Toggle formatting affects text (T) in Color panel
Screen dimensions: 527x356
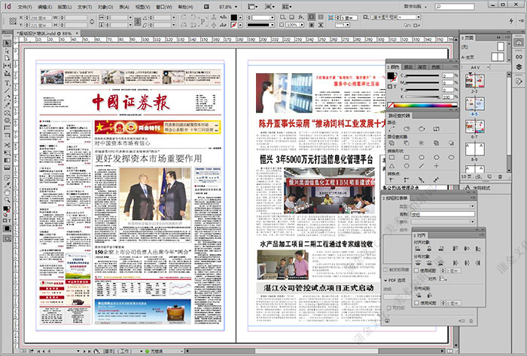pyautogui.click(x=394, y=87)
